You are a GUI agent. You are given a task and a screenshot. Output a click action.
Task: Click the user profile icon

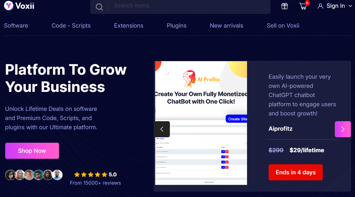click(x=320, y=6)
